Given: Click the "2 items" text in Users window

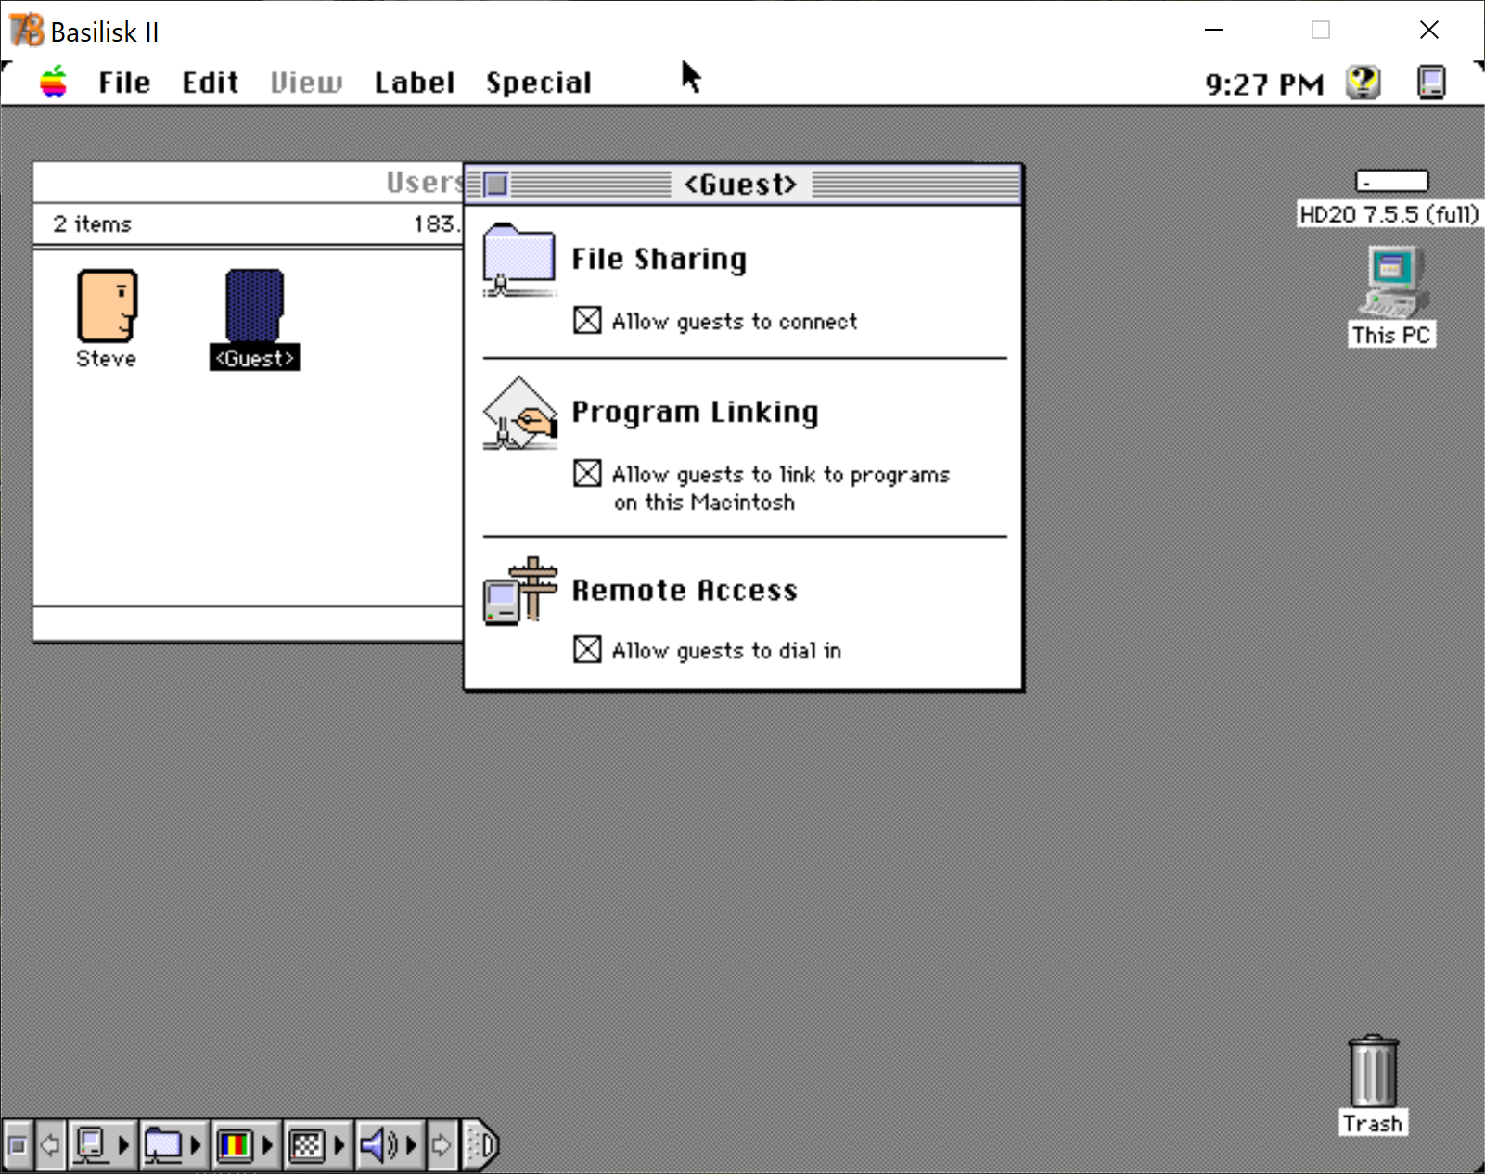Looking at the screenshot, I should tap(92, 223).
